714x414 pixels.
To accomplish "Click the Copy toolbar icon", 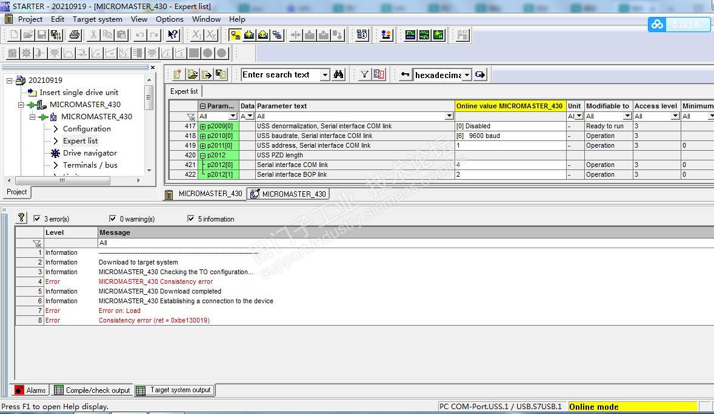I will click(x=107, y=34).
